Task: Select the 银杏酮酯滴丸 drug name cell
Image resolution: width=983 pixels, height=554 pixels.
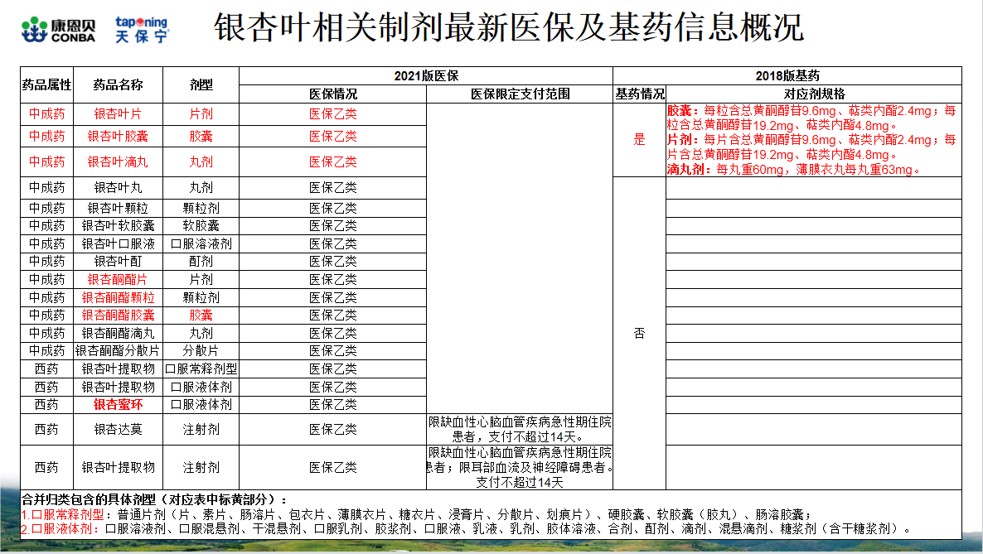Action: 118,334
